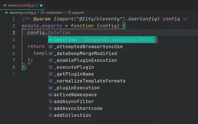Image resolution: width=198 pixels, height=124 pixels.
Task: Click the method cube icon beside _executePlugin
Action: pos(50,67)
